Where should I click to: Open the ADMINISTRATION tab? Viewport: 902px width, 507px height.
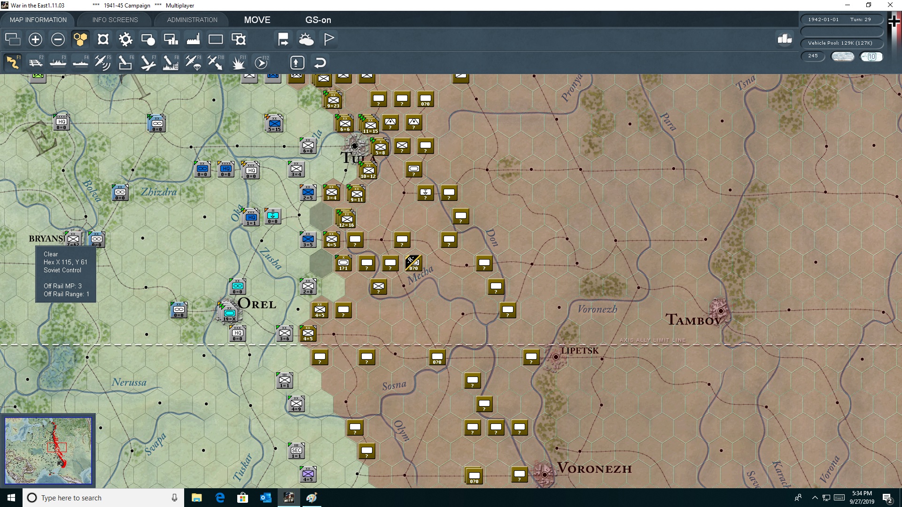(x=192, y=20)
